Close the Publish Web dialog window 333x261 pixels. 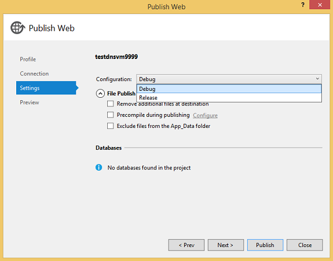320,5
